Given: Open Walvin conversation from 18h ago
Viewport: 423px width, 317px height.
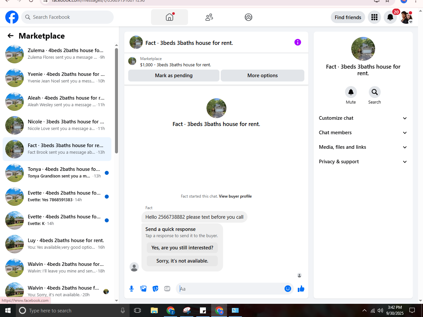Looking at the screenshot, I should 57,268.
